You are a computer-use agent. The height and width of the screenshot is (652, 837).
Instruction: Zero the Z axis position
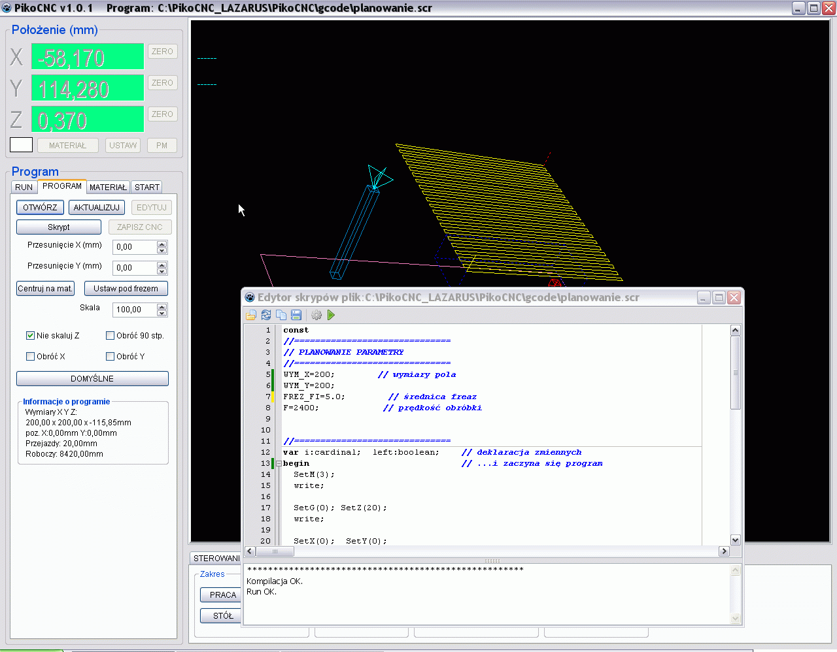(x=162, y=114)
